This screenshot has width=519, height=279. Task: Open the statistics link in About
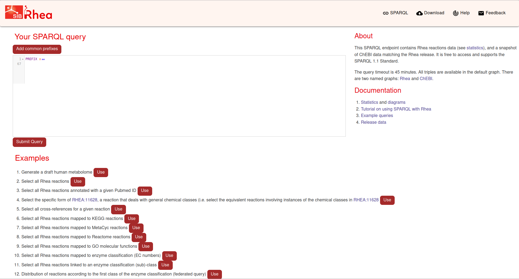(475, 48)
